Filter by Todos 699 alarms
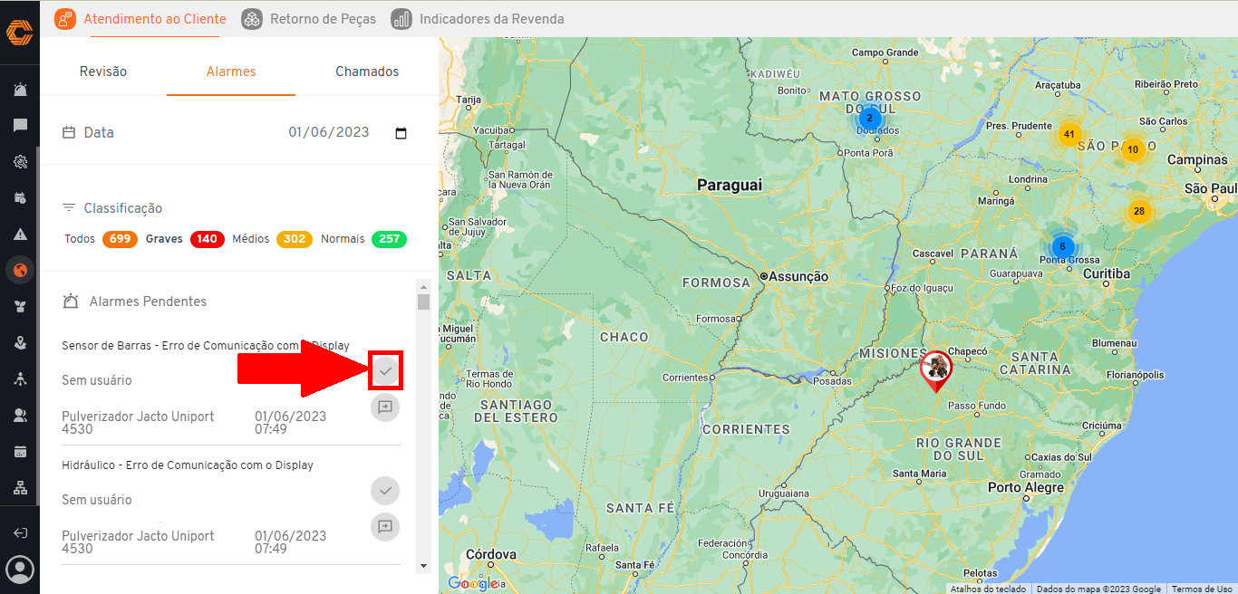This screenshot has width=1238, height=594. pyautogui.click(x=101, y=239)
